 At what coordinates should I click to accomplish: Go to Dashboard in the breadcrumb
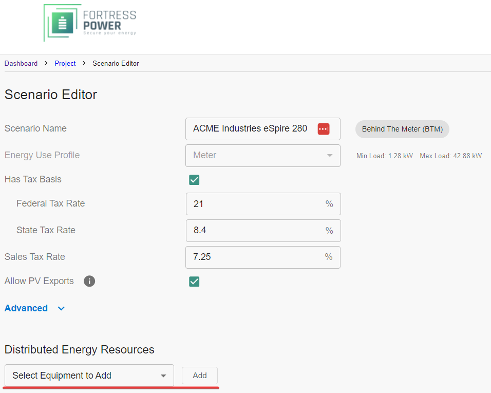[21, 63]
